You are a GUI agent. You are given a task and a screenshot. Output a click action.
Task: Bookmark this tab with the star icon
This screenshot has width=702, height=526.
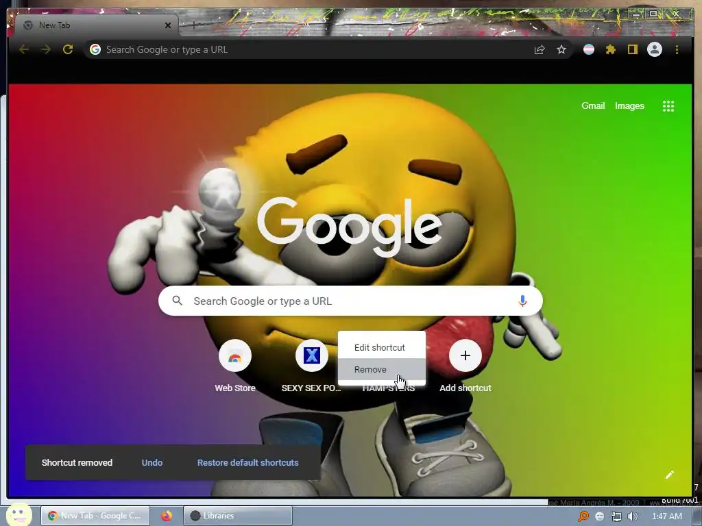coord(561,49)
